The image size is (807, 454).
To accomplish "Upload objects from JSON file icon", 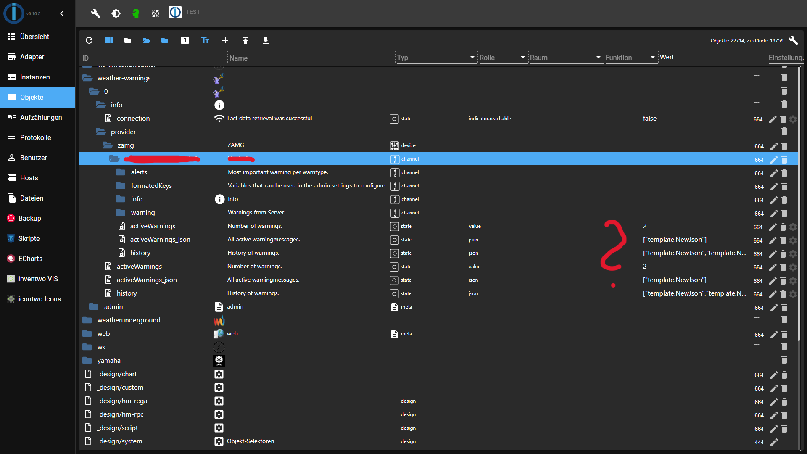I will point(245,40).
